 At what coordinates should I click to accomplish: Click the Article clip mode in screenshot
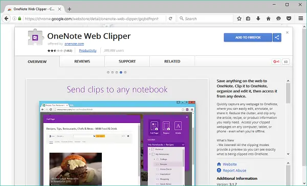tap(178, 128)
